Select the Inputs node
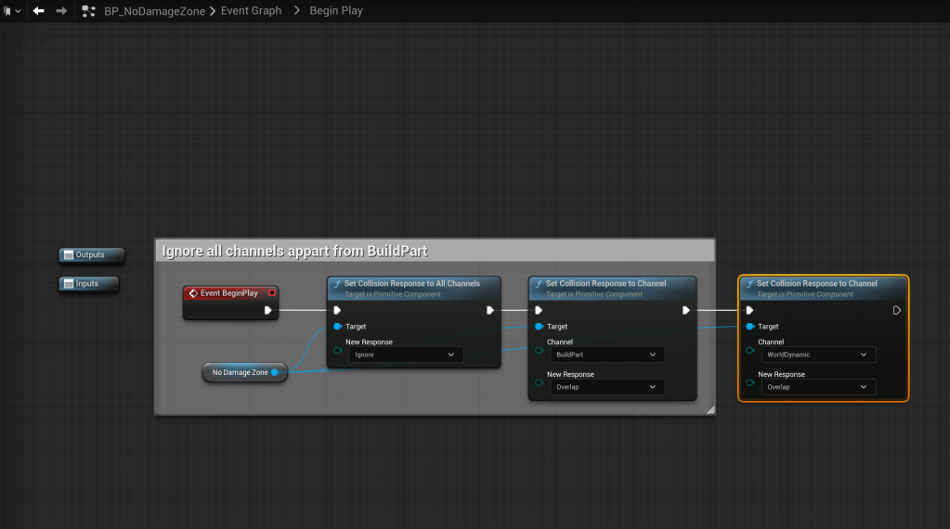 (x=88, y=283)
